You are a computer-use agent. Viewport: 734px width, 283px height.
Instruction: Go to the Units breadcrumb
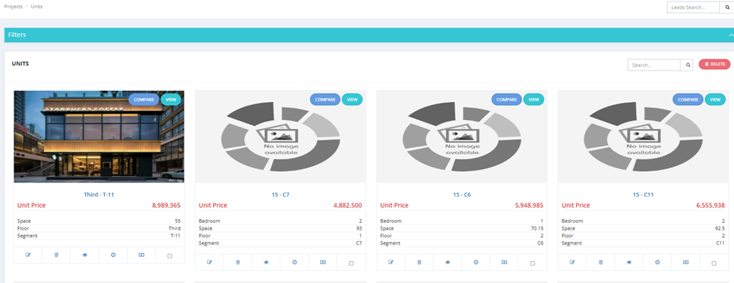point(37,7)
